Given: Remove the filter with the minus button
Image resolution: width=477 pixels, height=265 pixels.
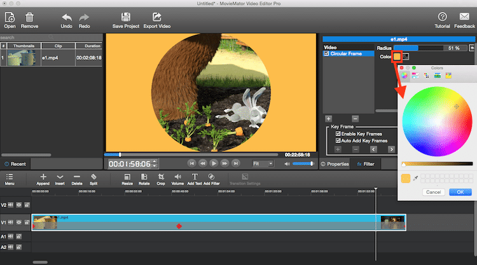Looking at the screenshot, I should click(x=355, y=119).
